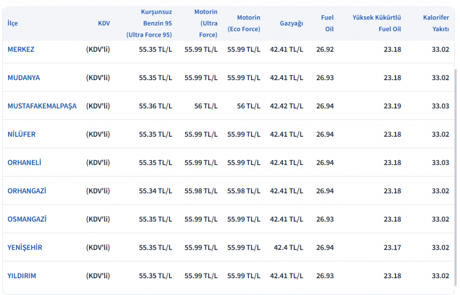Click the İlçe column header

click(13, 23)
